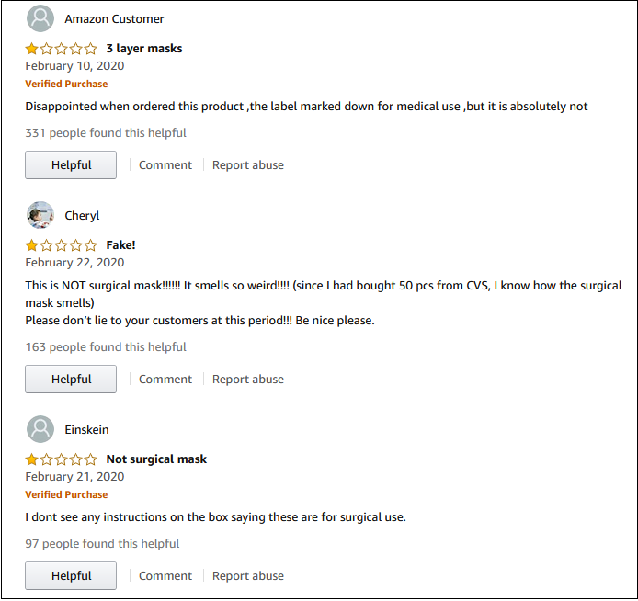Click Einskein's gray avatar icon
The image size is (638, 601).
[x=40, y=429]
